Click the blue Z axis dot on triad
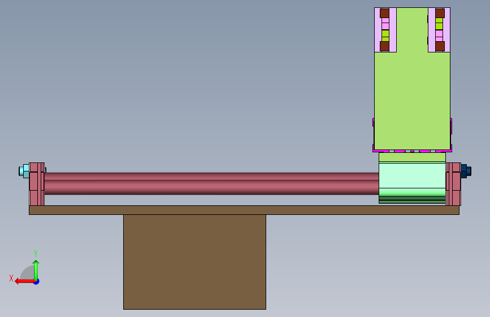This screenshot has height=317, width=490. 37,282
